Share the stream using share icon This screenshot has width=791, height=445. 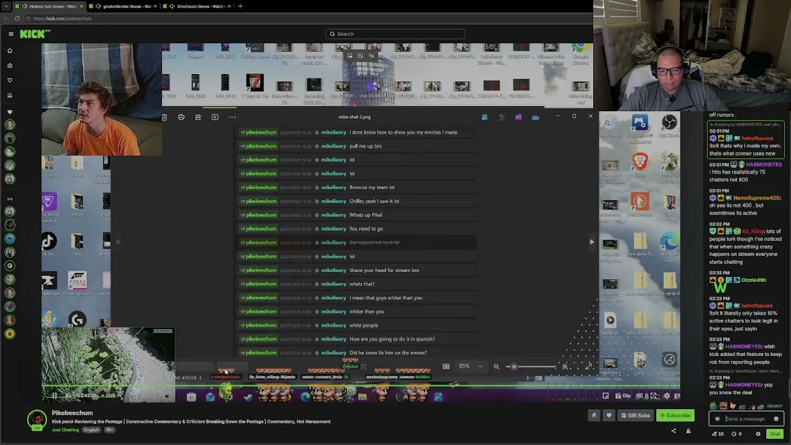(x=674, y=431)
